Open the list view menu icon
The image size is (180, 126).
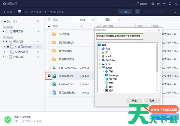138,12
